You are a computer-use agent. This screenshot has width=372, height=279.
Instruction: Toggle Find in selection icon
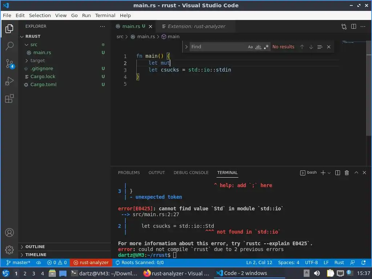coord(320,47)
